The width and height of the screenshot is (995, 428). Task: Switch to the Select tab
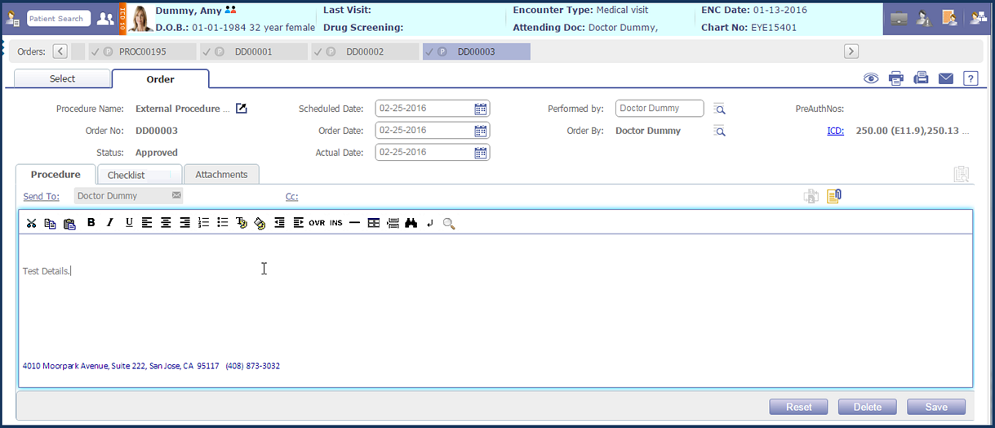click(x=62, y=78)
